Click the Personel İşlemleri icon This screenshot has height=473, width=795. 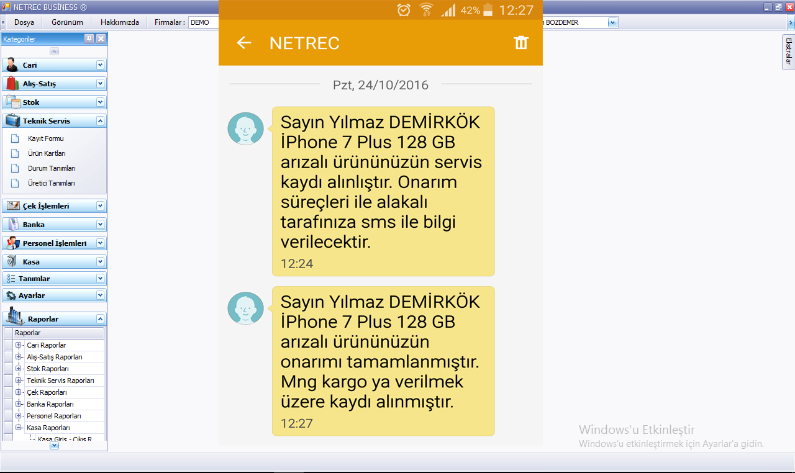tap(12, 243)
